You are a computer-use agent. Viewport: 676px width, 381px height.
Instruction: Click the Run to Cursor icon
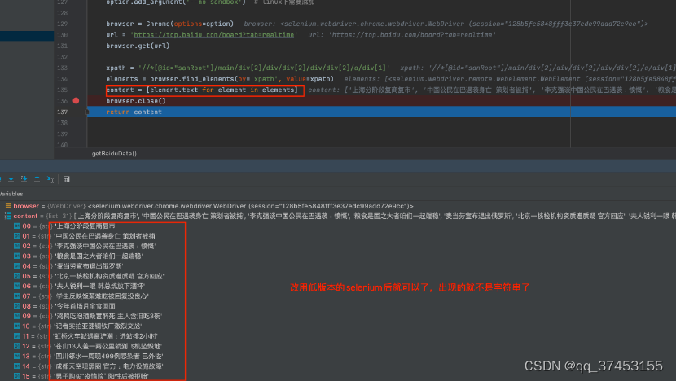pos(50,179)
